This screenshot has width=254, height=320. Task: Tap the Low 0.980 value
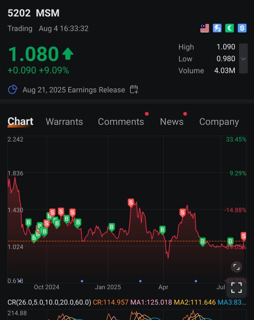click(x=226, y=59)
